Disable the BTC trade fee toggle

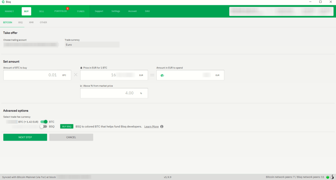click(44, 122)
